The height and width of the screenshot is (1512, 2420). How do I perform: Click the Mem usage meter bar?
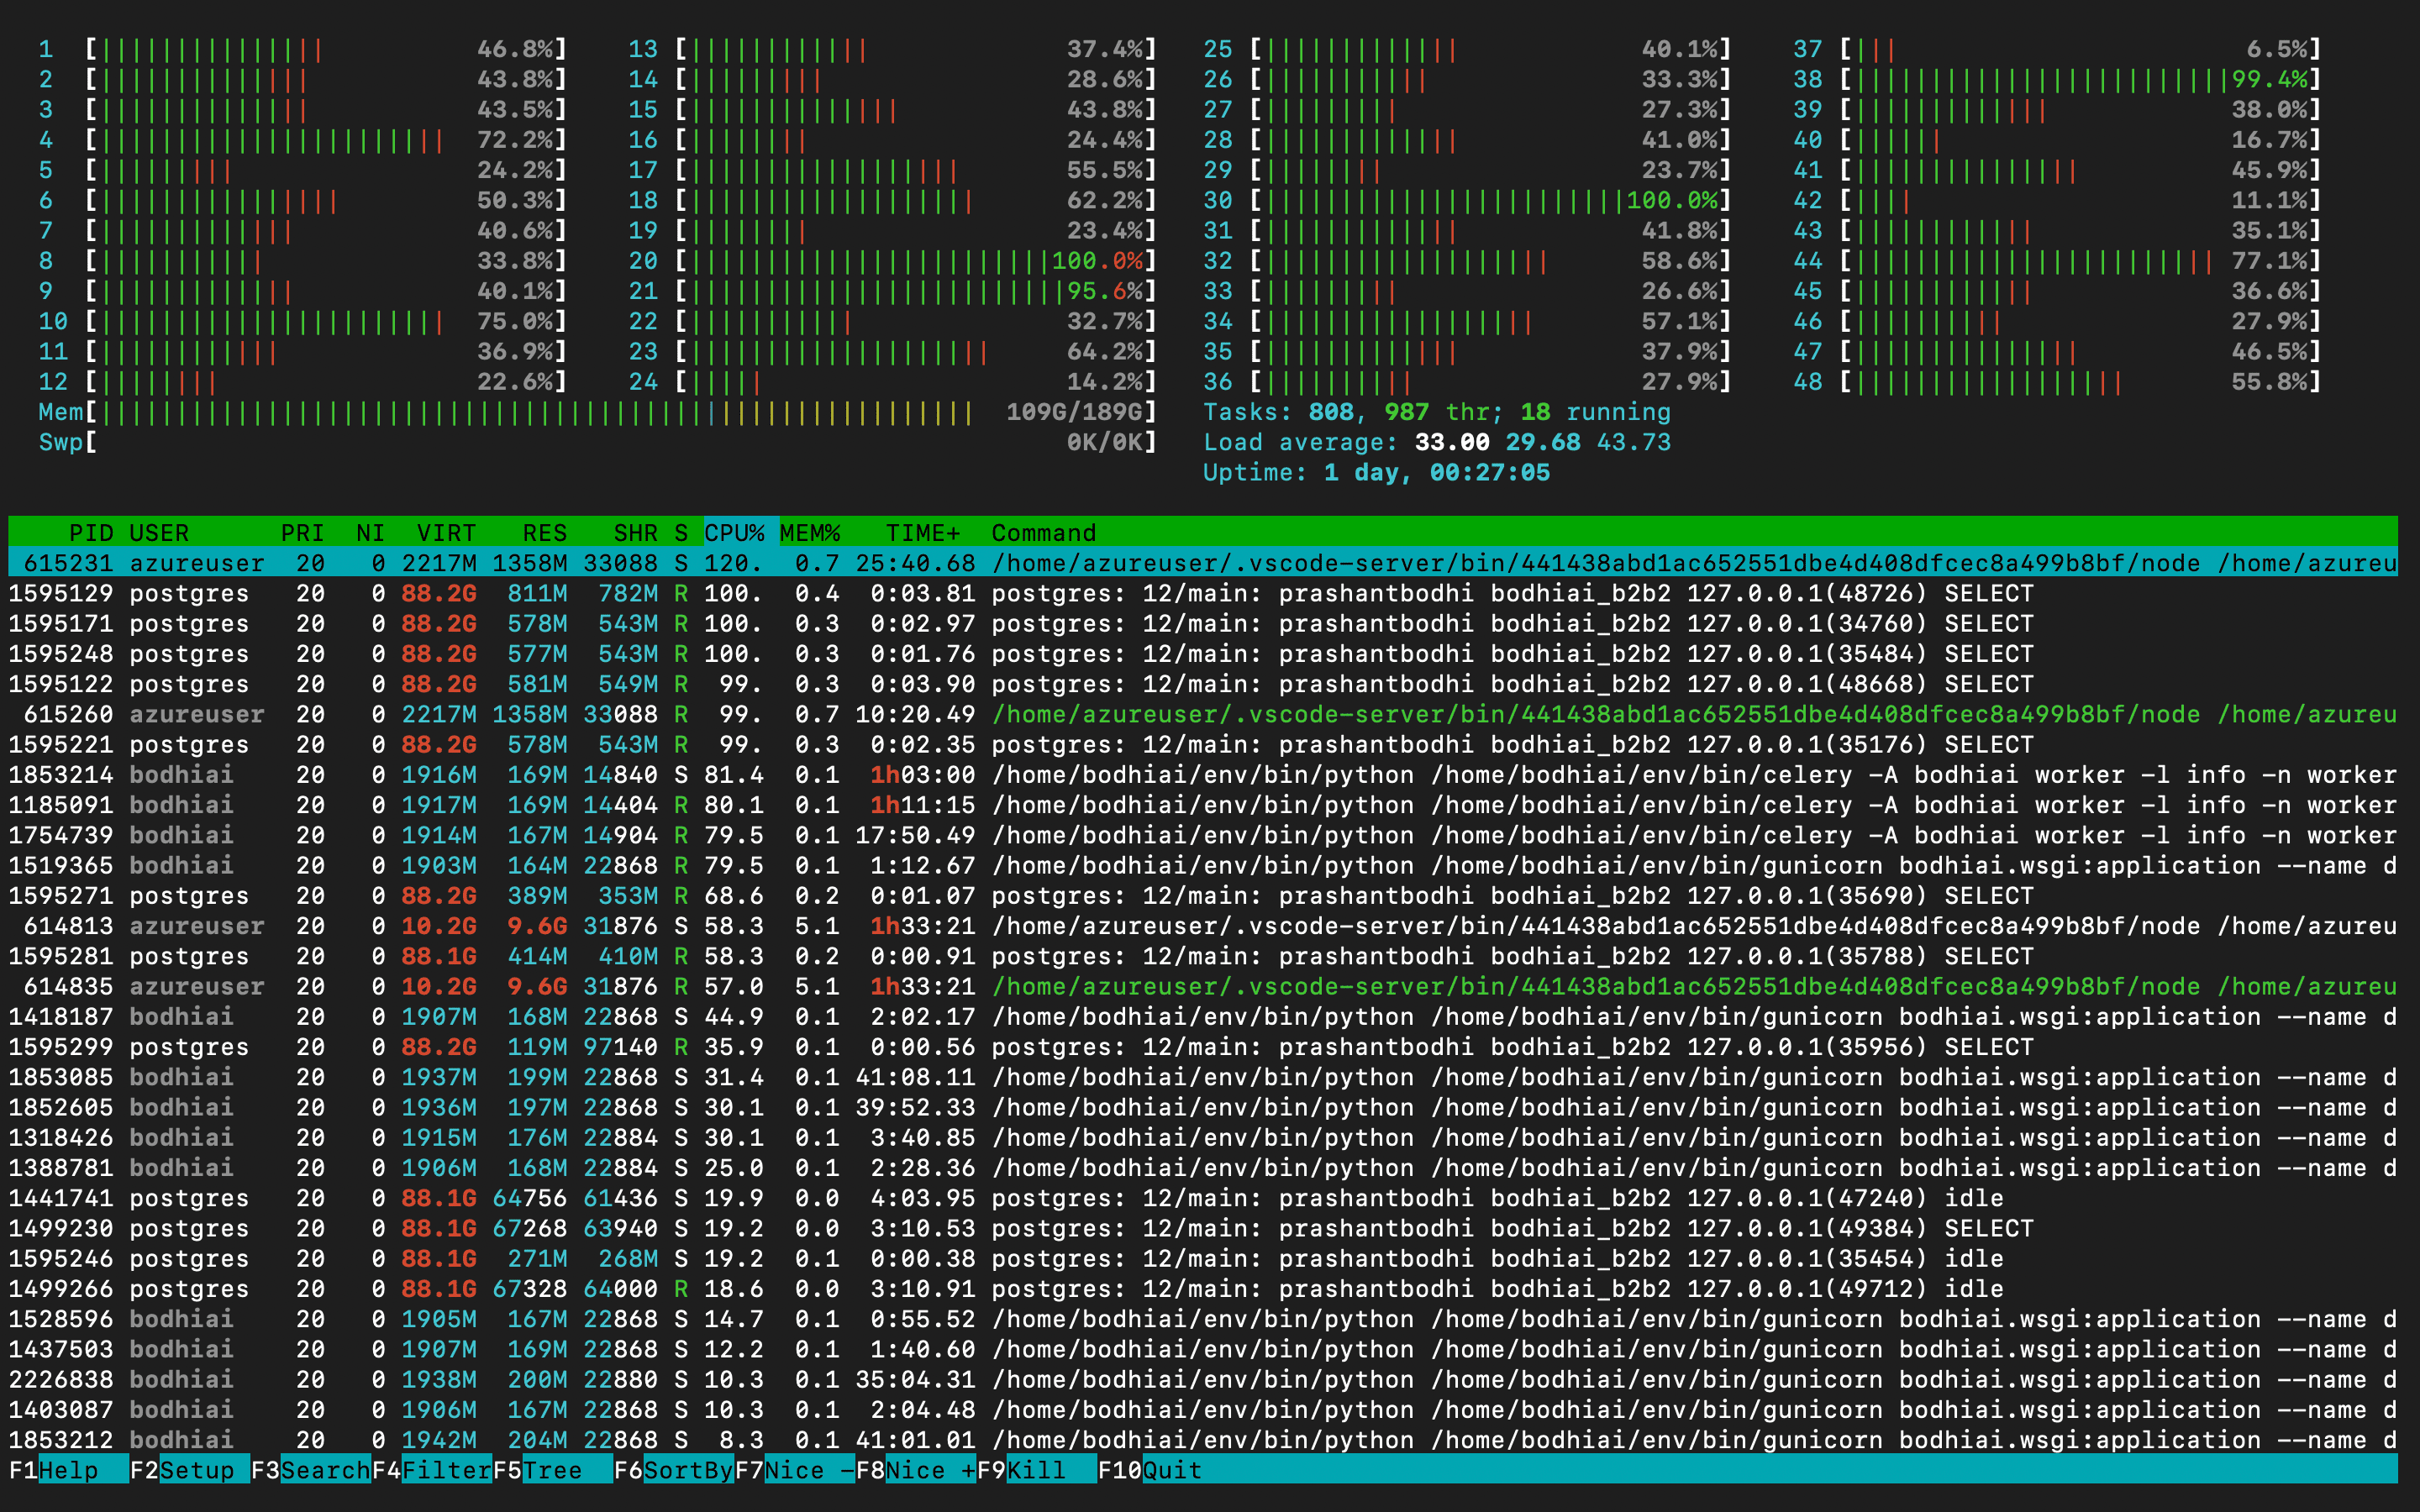pos(598,412)
